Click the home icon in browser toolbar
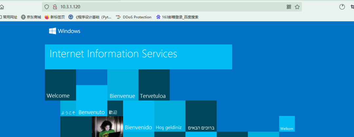 pos(1,7)
